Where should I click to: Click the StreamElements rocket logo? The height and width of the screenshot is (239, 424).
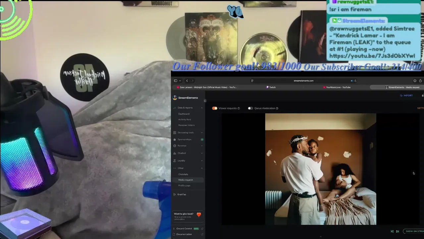pyautogui.click(x=175, y=98)
